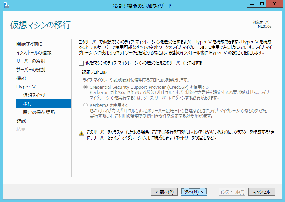Click the キャンセル button
The image size is (285, 202).
tap(261, 192)
